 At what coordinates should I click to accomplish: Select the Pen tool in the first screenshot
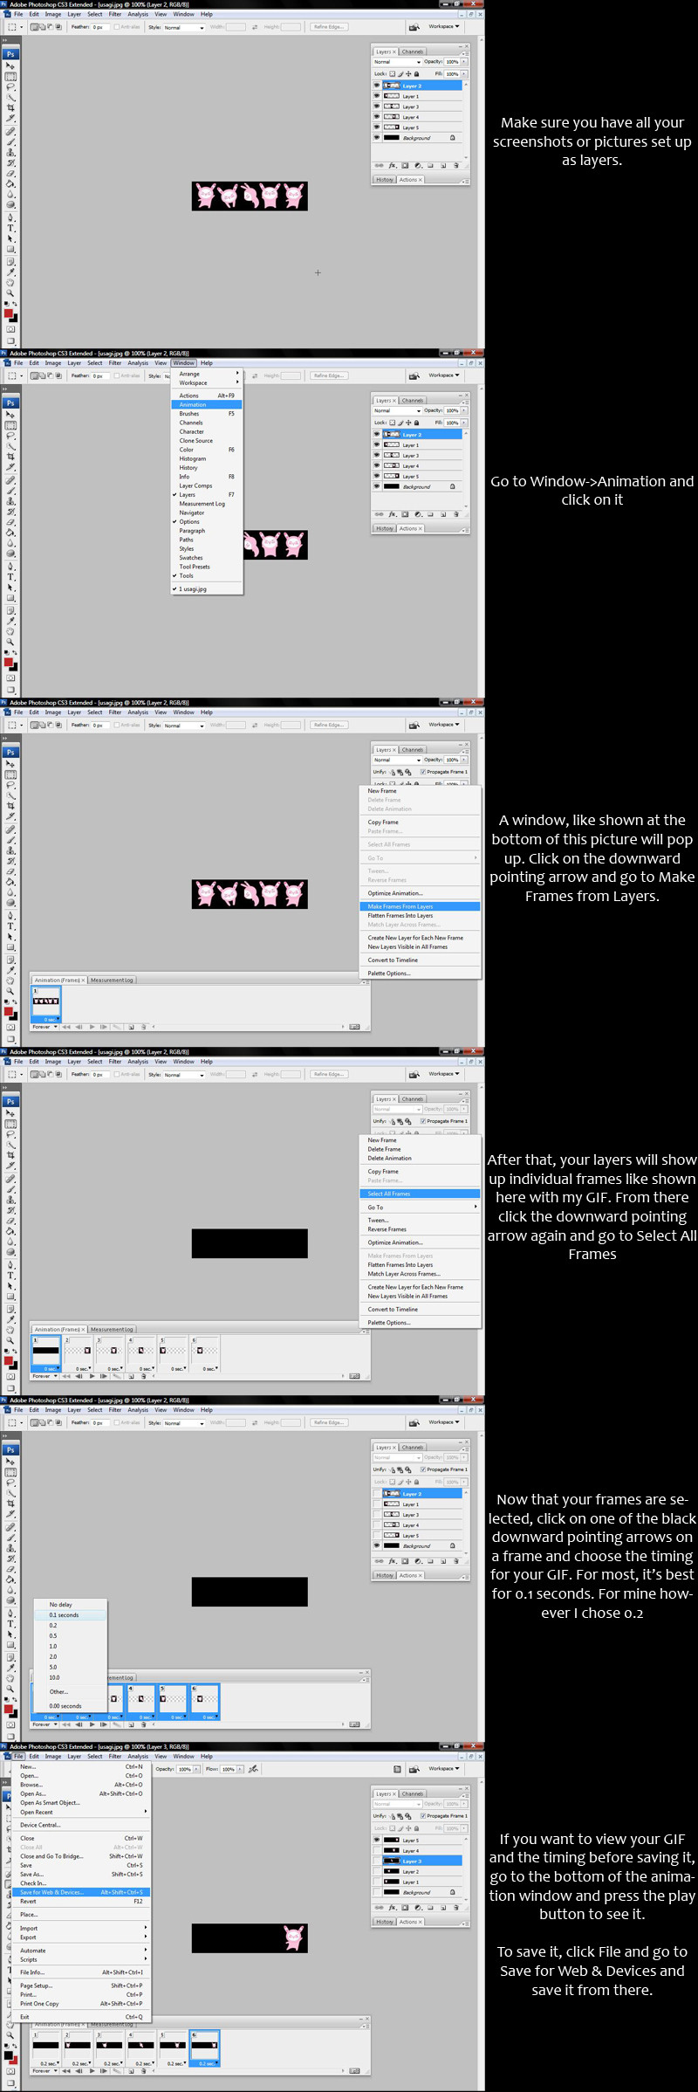tap(10, 217)
